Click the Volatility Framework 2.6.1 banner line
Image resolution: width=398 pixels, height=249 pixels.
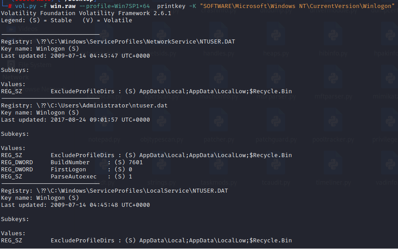point(86,13)
